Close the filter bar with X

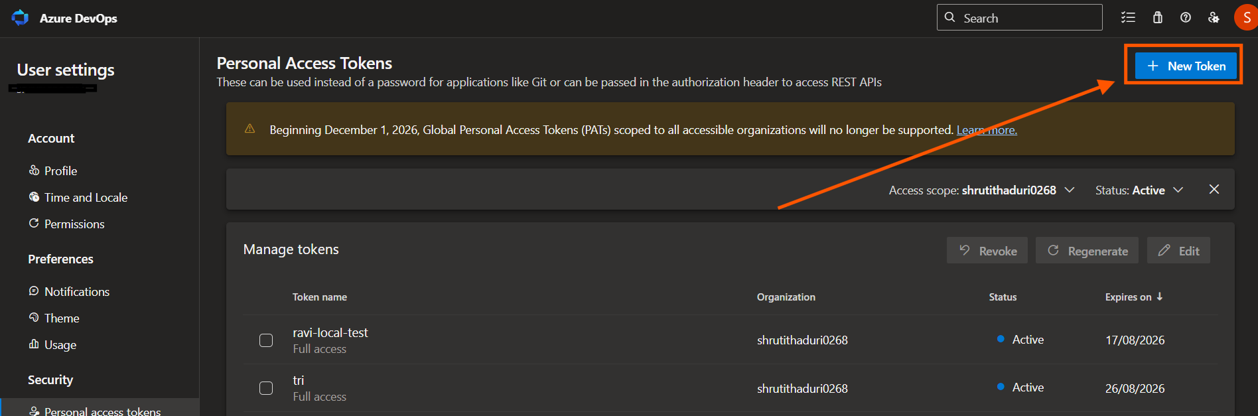[x=1214, y=189]
